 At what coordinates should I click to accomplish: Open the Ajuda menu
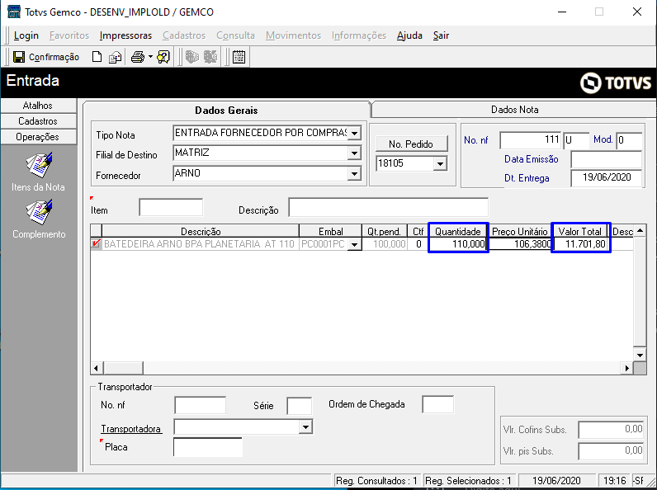[409, 35]
